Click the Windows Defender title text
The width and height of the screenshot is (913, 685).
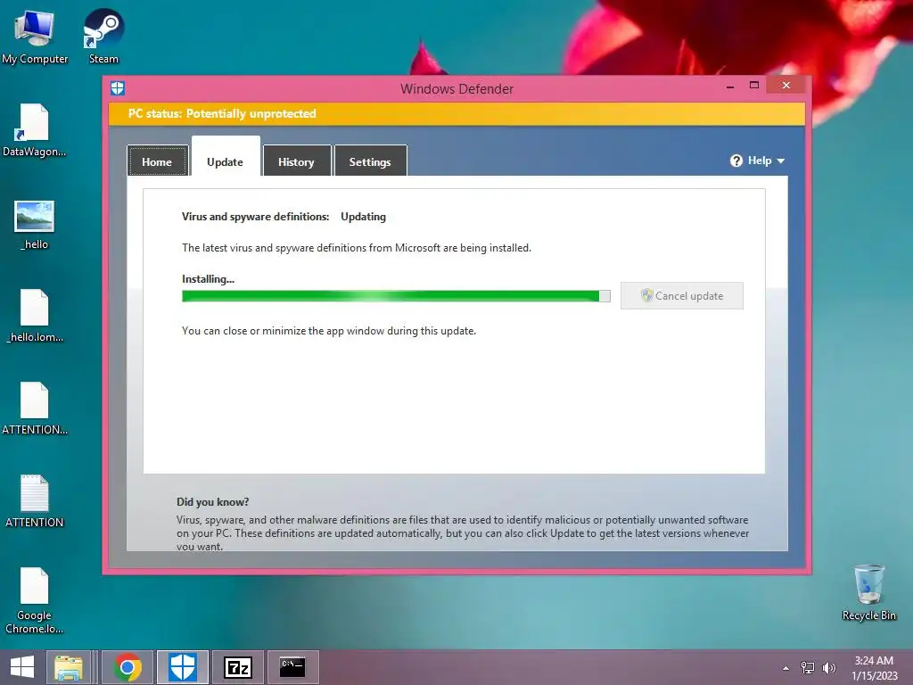click(x=457, y=89)
